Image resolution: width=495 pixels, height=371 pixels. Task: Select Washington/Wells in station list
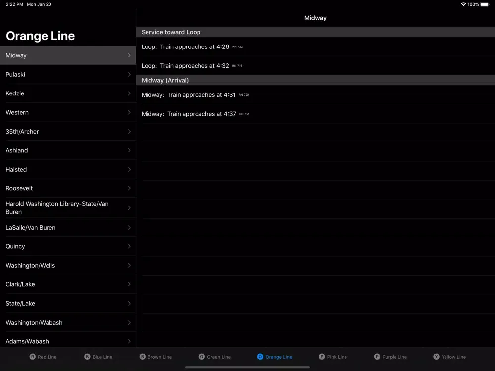68,265
